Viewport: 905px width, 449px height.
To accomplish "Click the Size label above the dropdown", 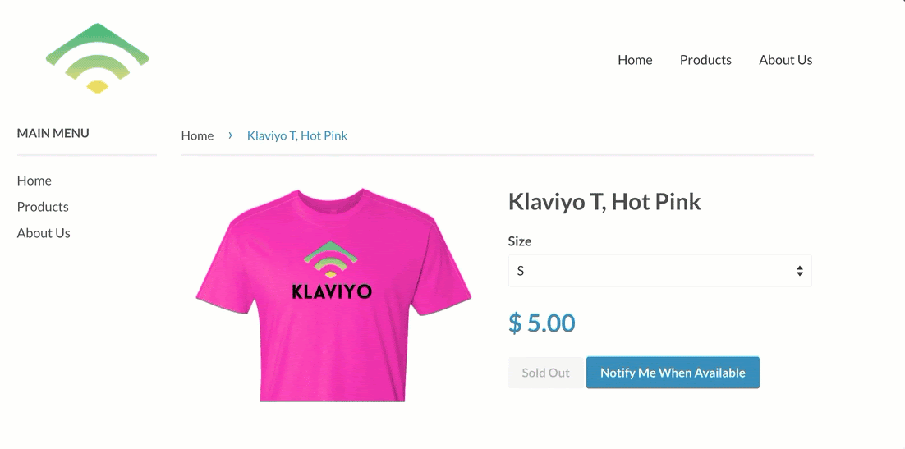I will pos(520,241).
